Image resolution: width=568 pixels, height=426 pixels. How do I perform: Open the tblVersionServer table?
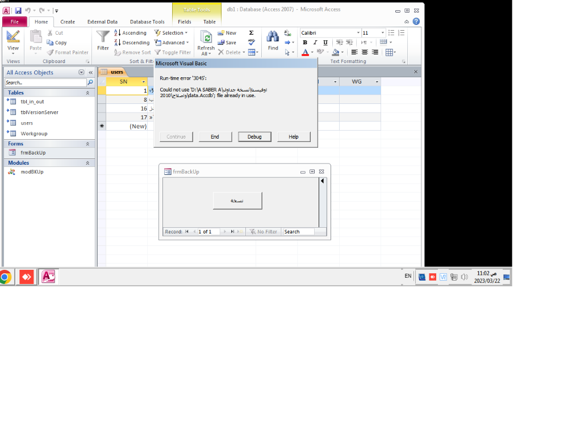[39, 112]
